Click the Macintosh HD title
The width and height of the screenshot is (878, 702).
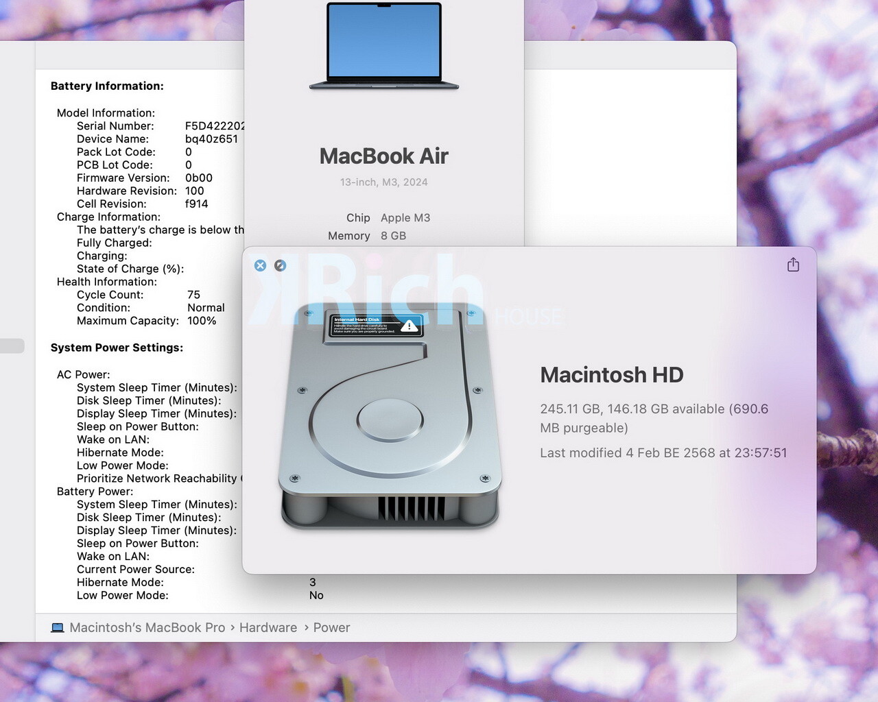tap(612, 375)
